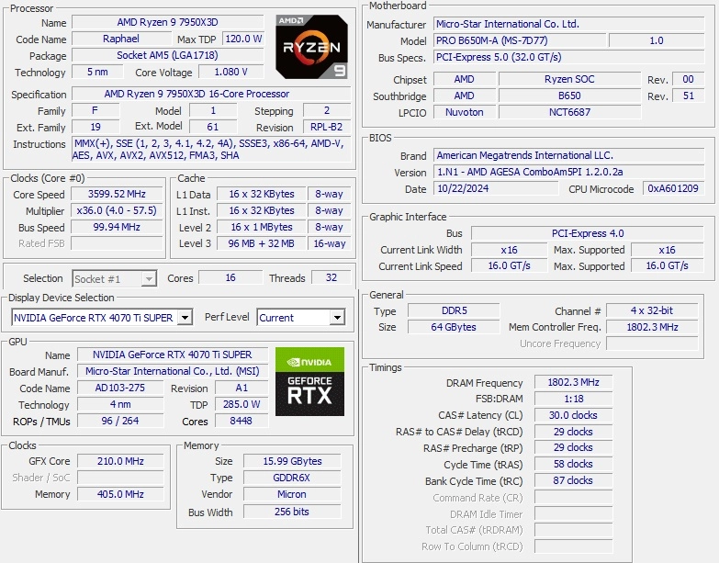Click the Cores count 16
The image size is (719, 563).
pyautogui.click(x=230, y=277)
